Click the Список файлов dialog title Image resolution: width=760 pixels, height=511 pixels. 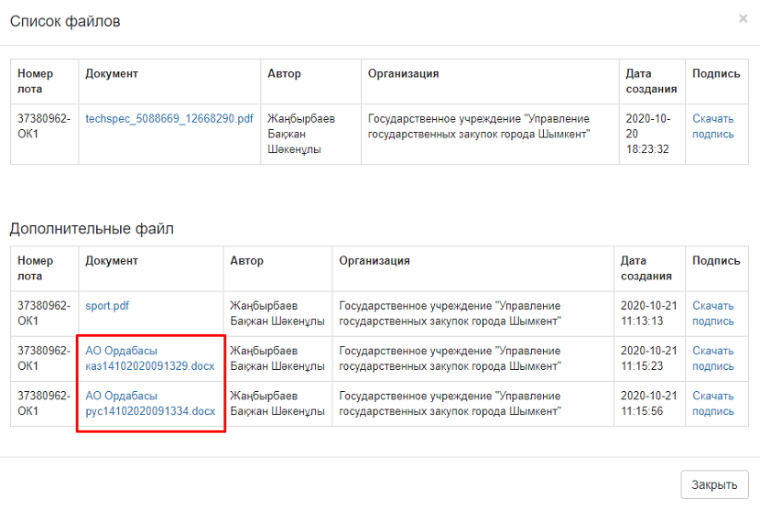pos(65,21)
